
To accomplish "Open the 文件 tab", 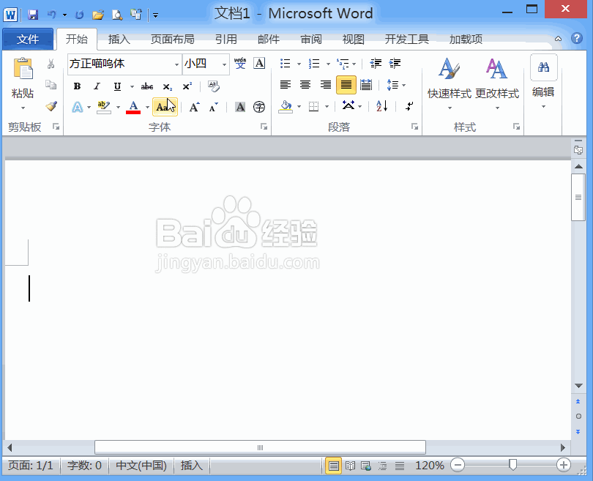I will pos(28,39).
